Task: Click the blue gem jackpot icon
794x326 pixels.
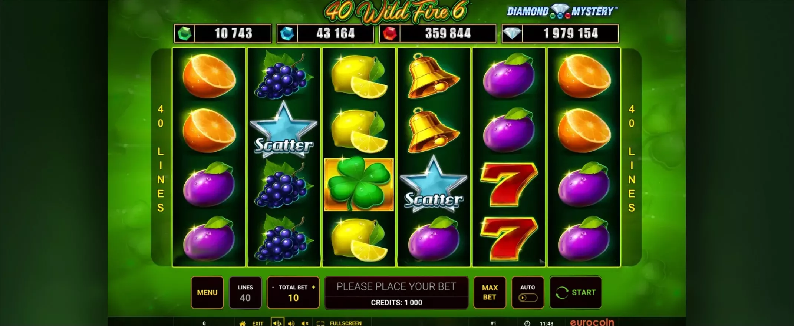Action: point(287,34)
